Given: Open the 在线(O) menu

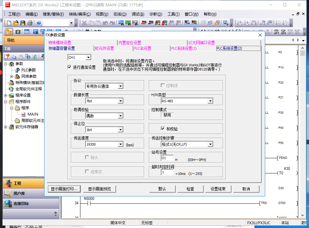Looking at the screenshot, I should point(120,14).
